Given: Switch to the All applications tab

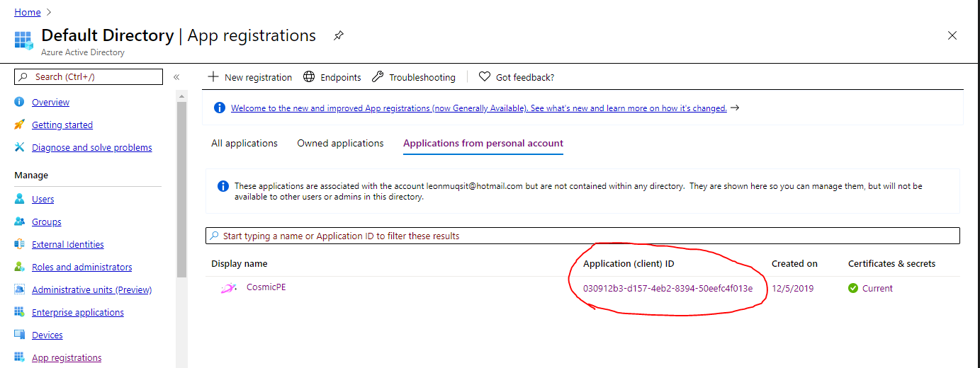Looking at the screenshot, I should [244, 143].
